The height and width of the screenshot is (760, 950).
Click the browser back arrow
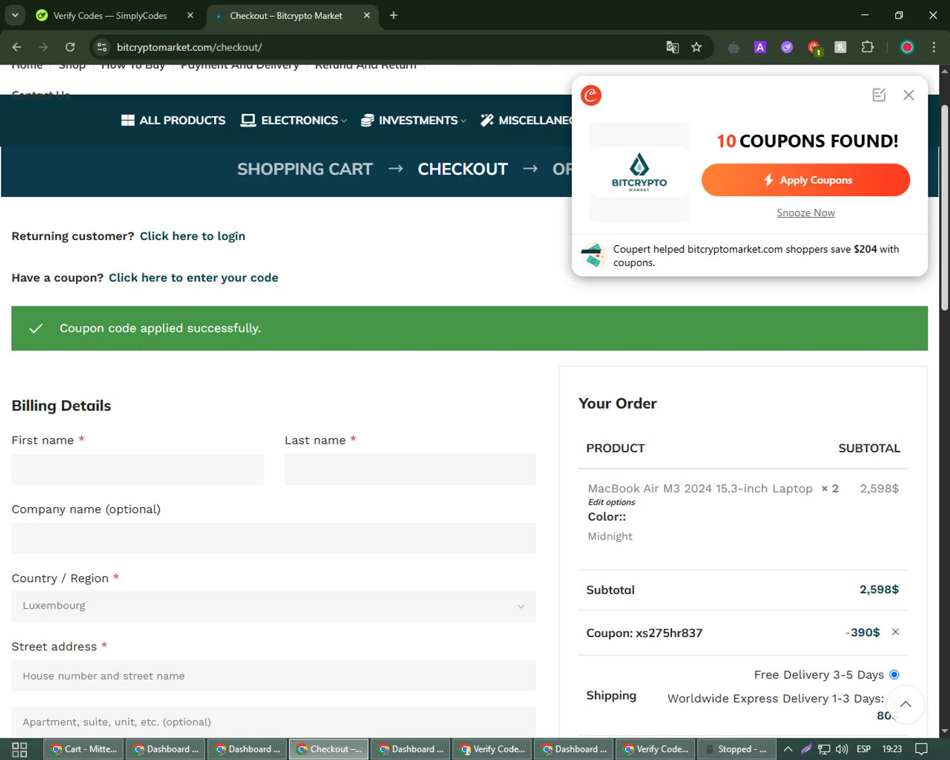[17, 47]
